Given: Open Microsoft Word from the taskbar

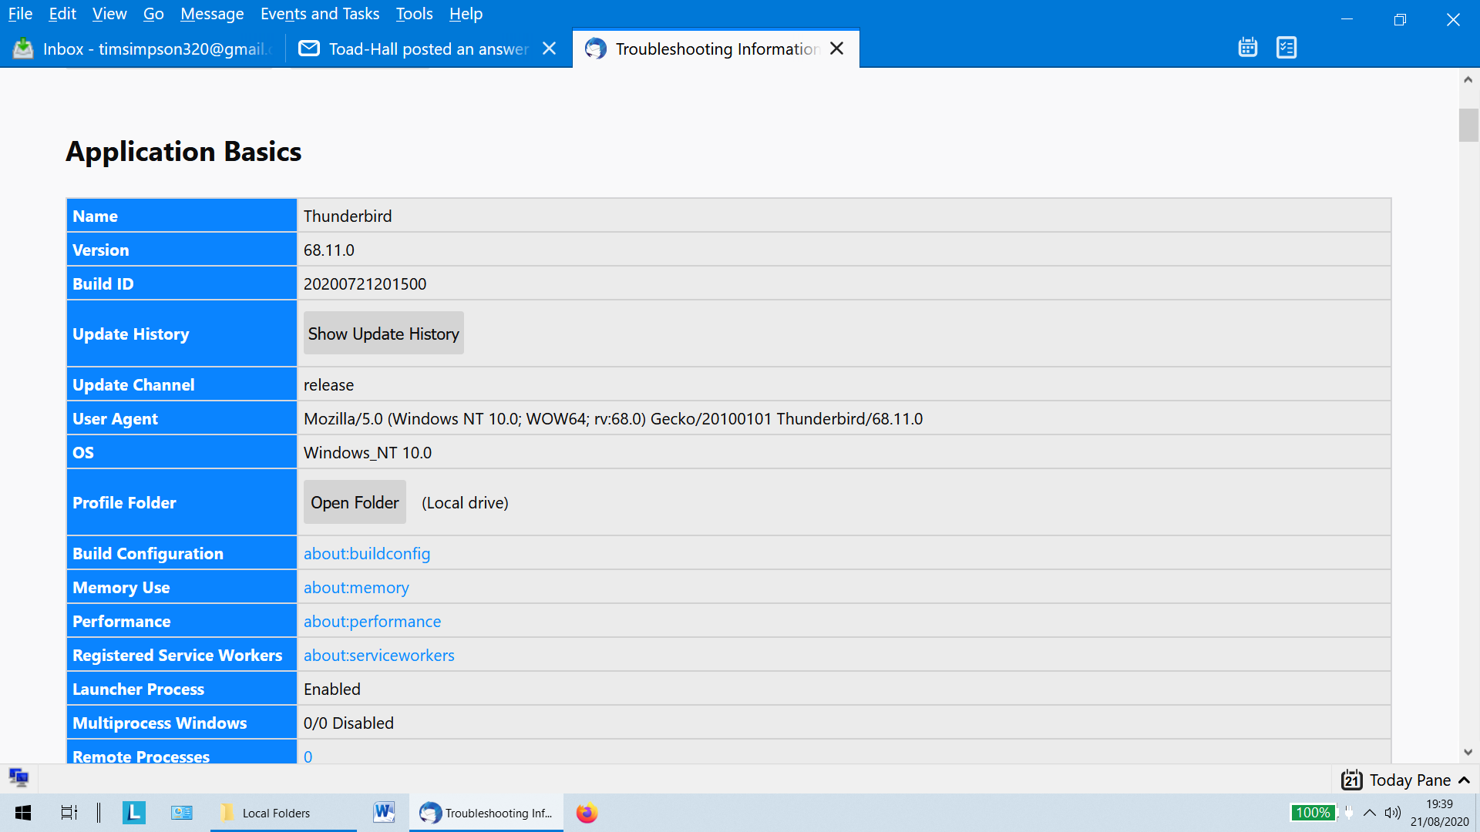Looking at the screenshot, I should 384,813.
